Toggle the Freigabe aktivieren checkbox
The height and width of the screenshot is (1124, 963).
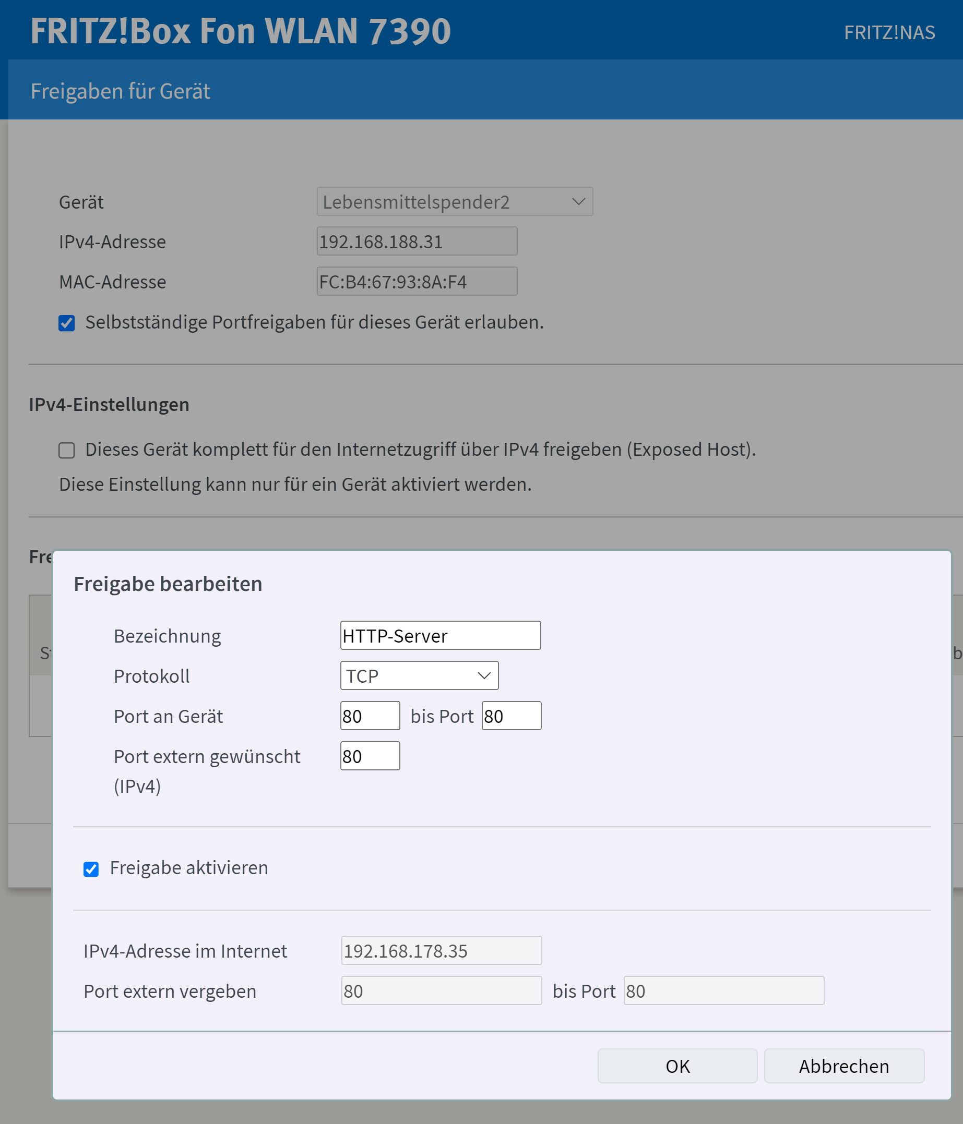pos(91,869)
